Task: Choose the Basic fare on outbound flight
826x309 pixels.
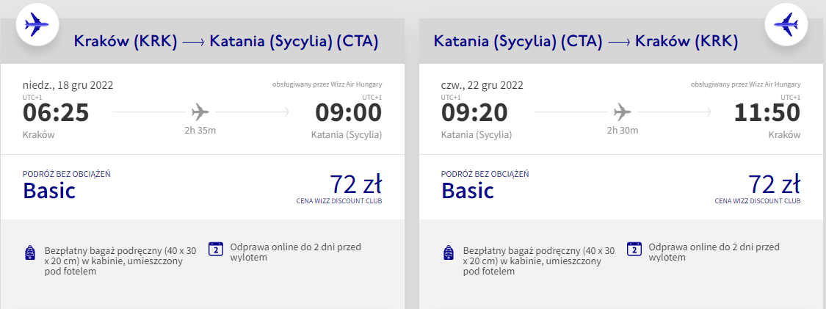Action: coord(49,191)
